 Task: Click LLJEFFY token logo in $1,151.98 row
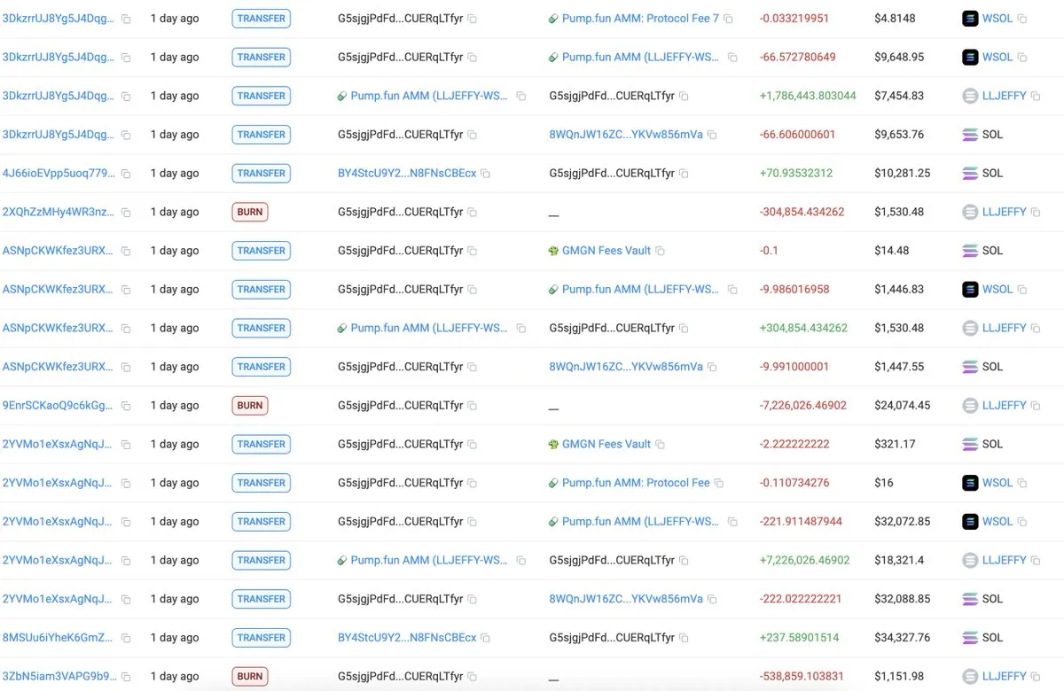[970, 677]
